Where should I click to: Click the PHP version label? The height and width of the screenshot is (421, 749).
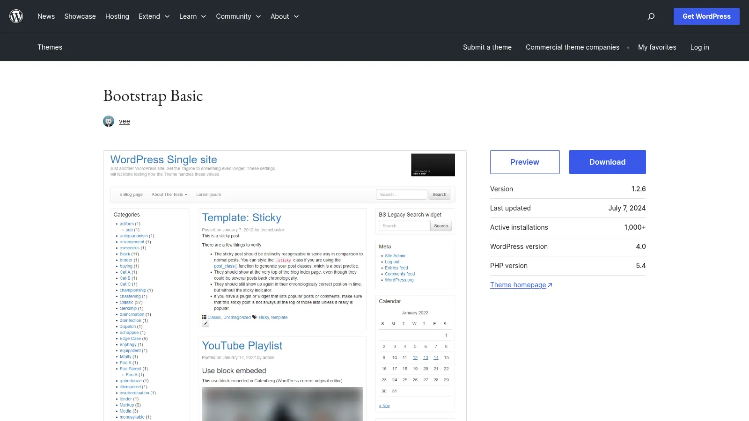click(509, 266)
